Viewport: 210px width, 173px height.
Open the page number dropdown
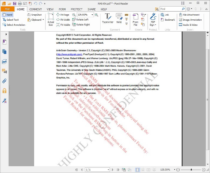click(108, 170)
